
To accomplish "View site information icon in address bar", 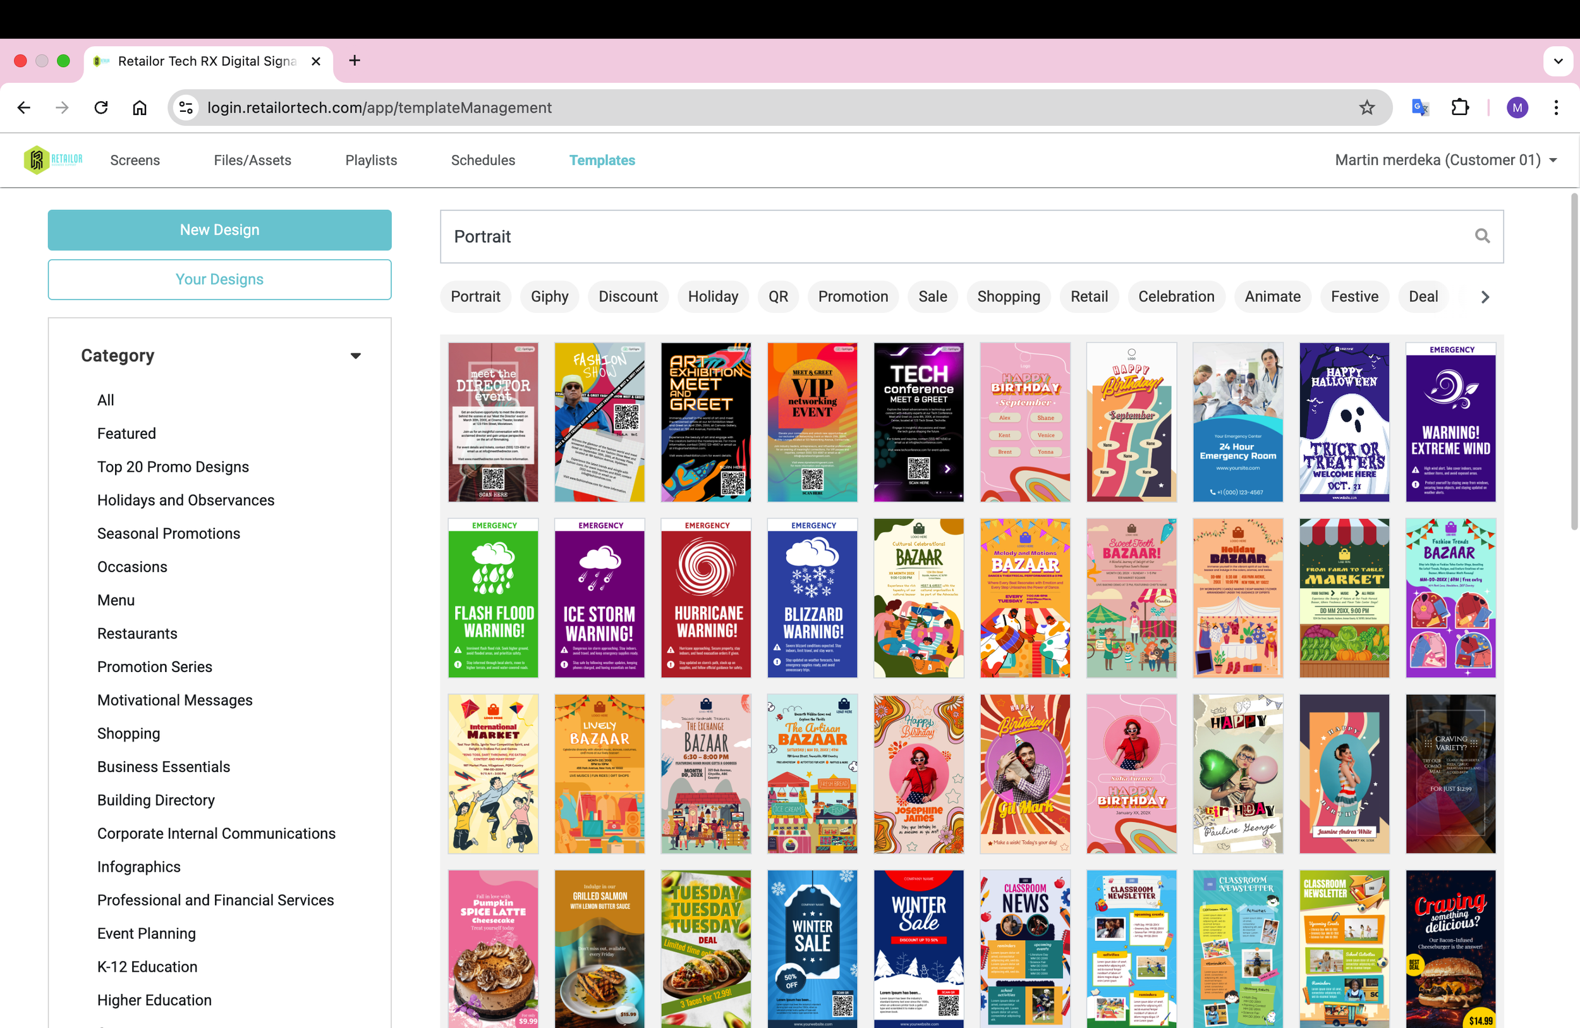I will 186,107.
